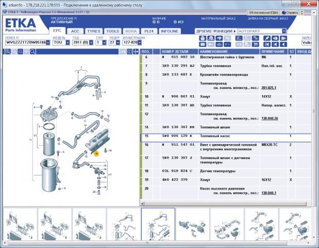Open the ГЛГР main group dropdown
Image resolution: width=319 pixels, height=248 pixels.
point(104,42)
